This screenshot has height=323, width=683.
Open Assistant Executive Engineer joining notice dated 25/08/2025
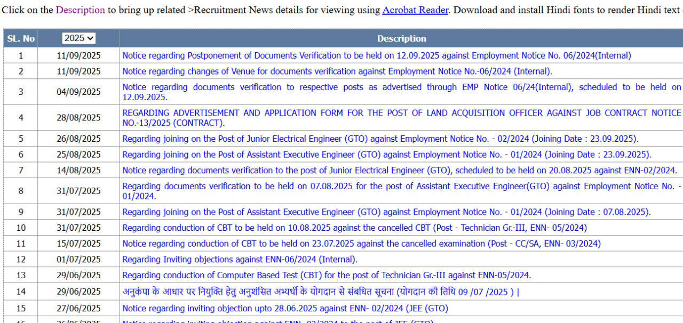coord(387,155)
